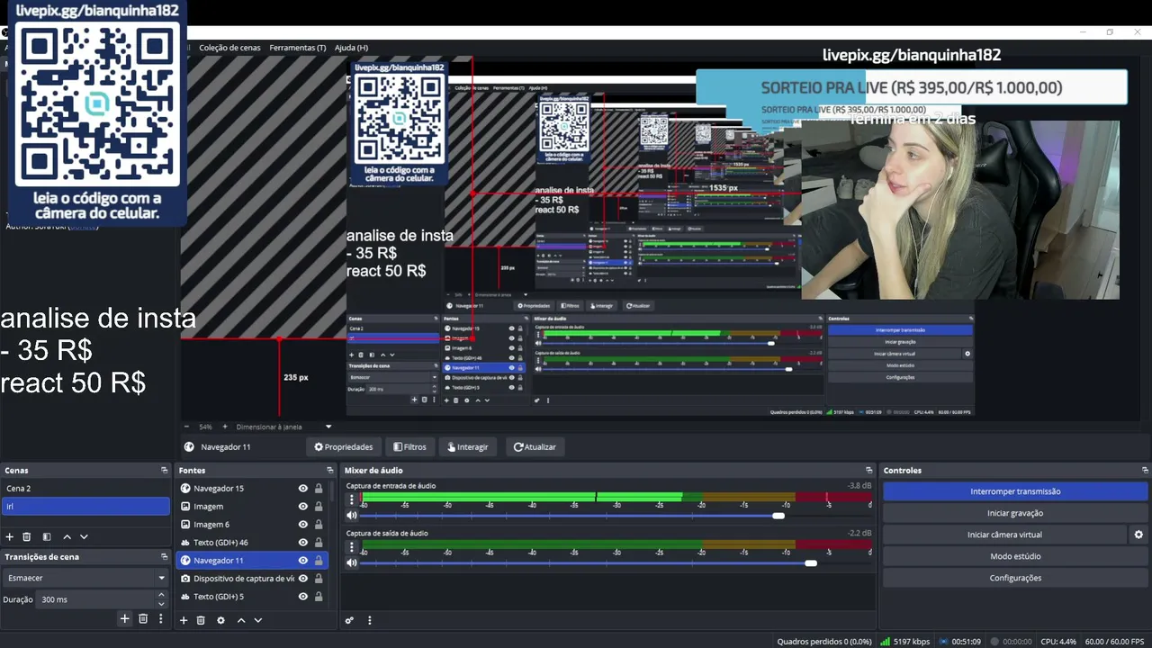Open the Ajuda (H) menu

click(x=351, y=48)
